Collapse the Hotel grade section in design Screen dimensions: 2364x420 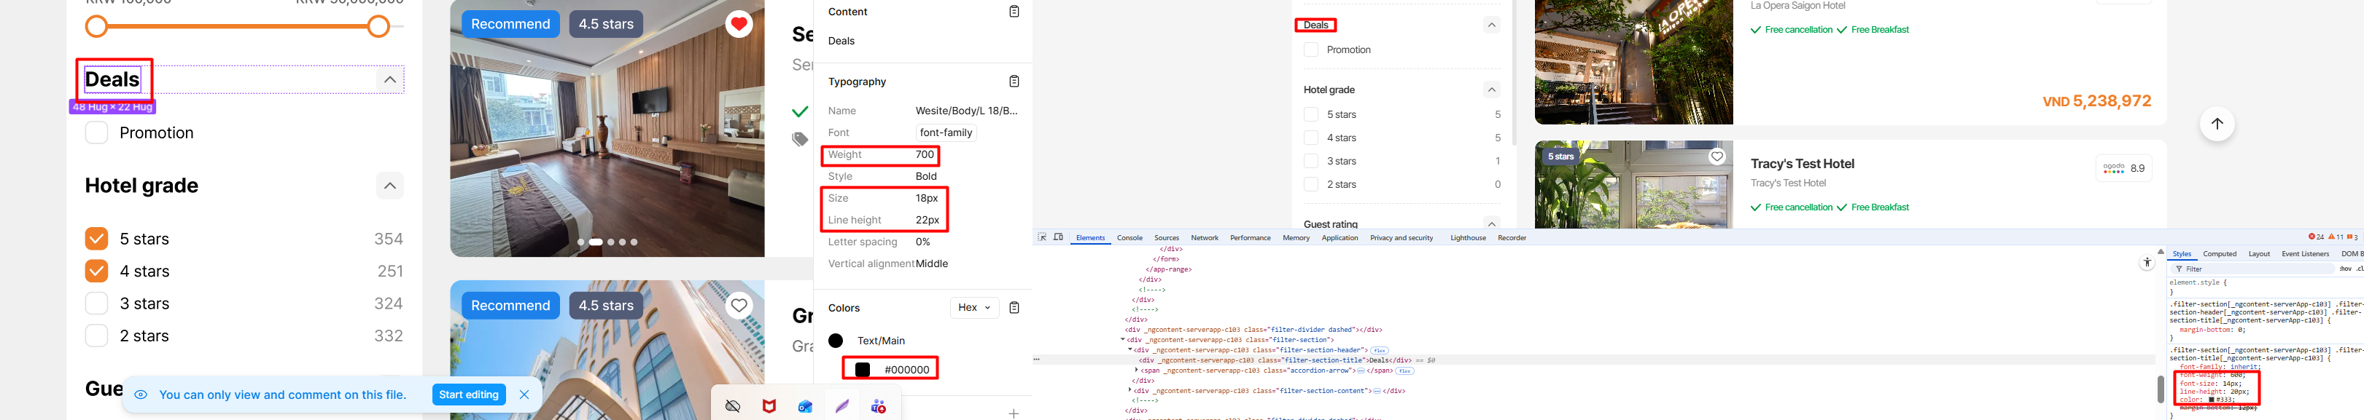click(390, 186)
